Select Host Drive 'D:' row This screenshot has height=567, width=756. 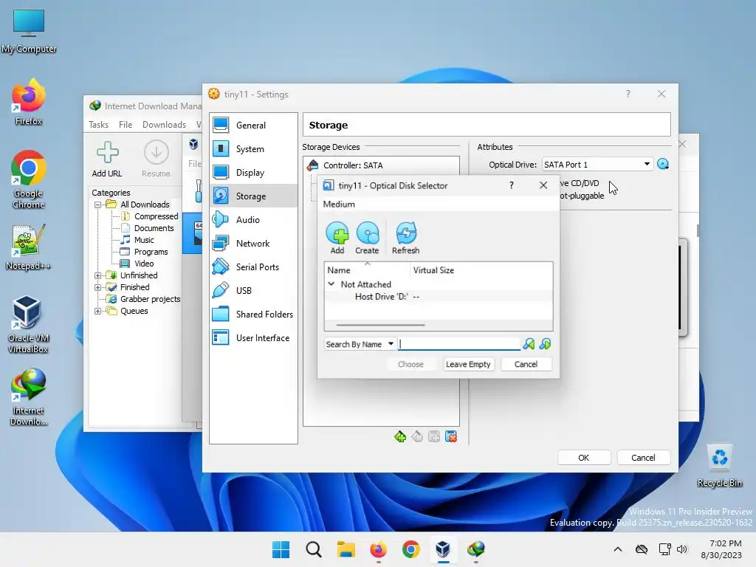coord(439,297)
